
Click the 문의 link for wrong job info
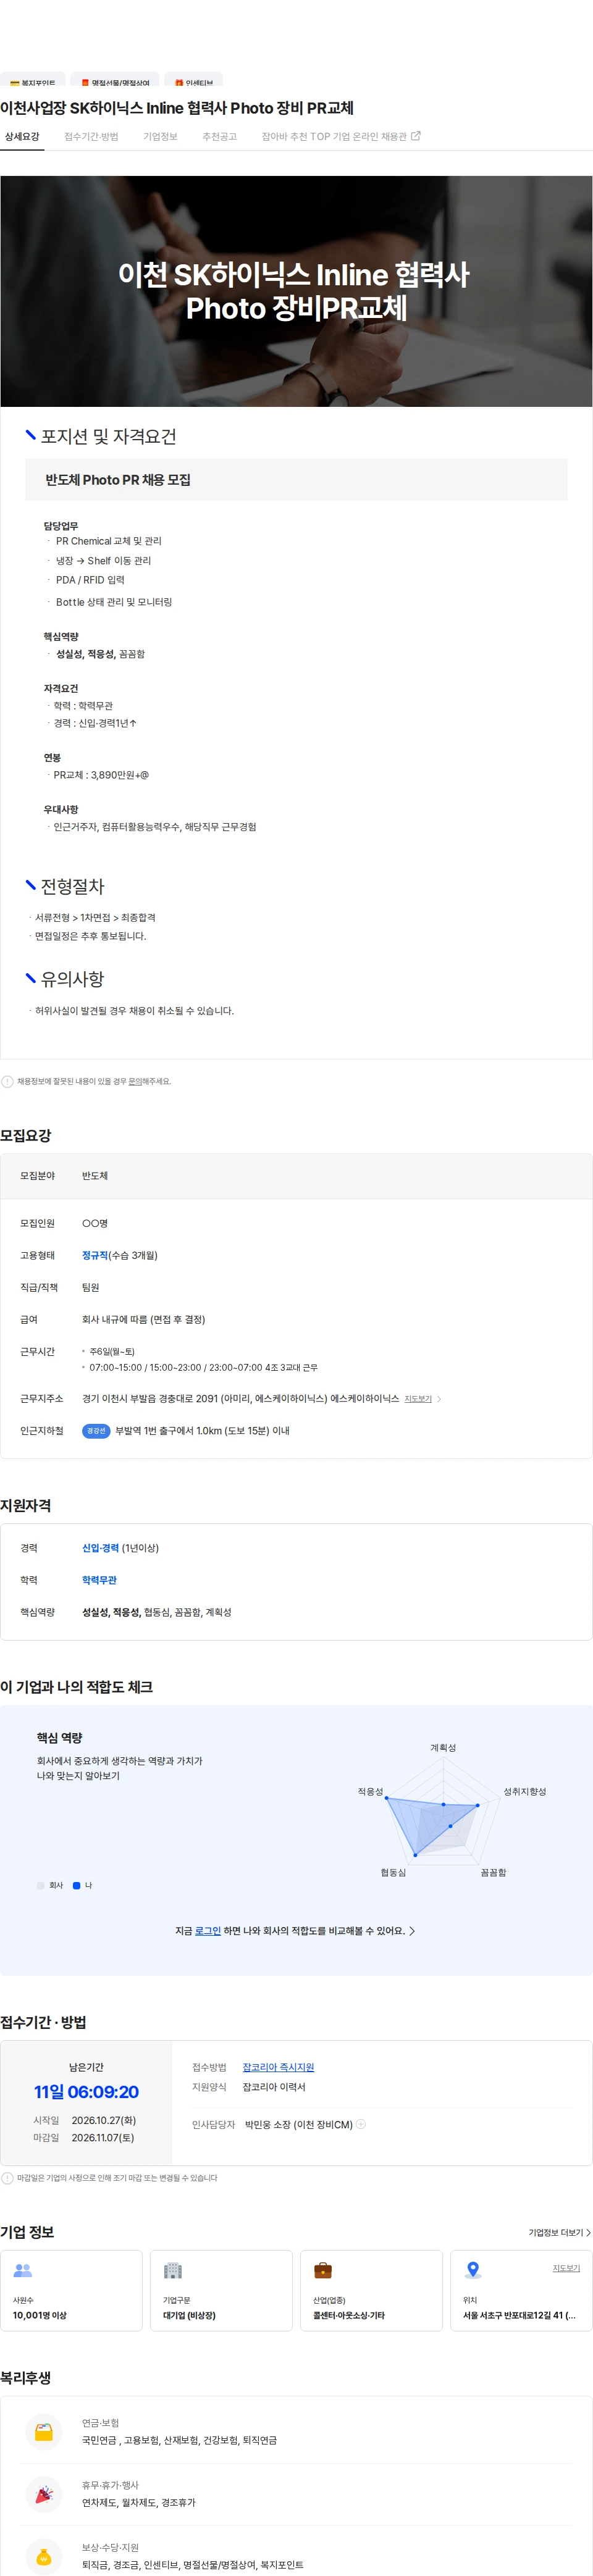point(135,1081)
